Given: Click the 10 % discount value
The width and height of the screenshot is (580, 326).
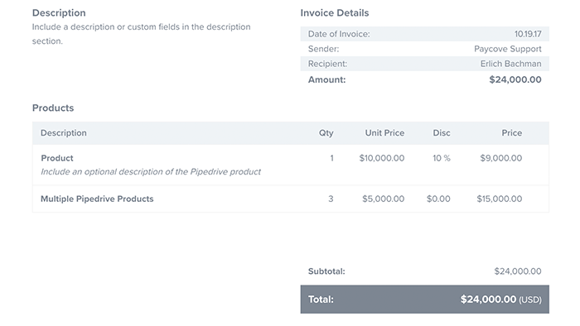Looking at the screenshot, I should click(x=442, y=158).
